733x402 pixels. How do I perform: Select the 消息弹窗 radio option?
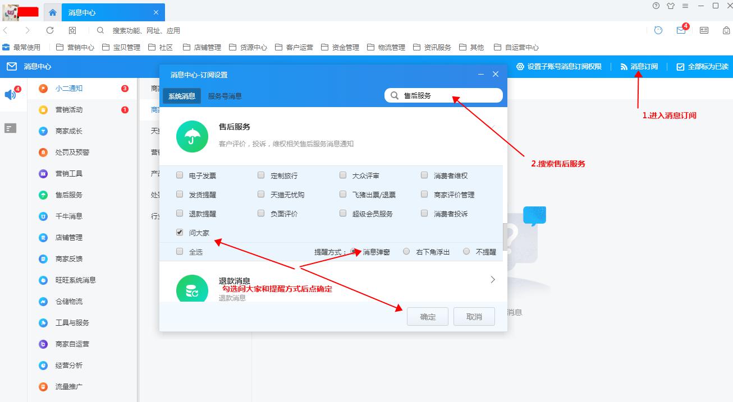[354, 251]
